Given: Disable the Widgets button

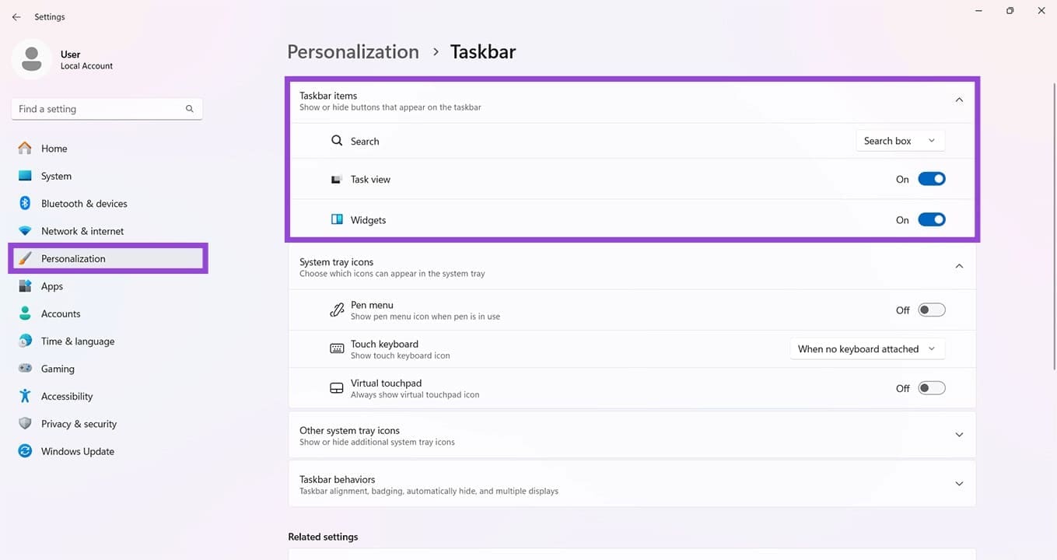Looking at the screenshot, I should click(931, 219).
